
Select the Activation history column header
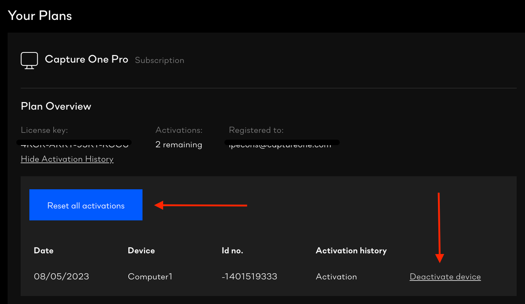(351, 250)
